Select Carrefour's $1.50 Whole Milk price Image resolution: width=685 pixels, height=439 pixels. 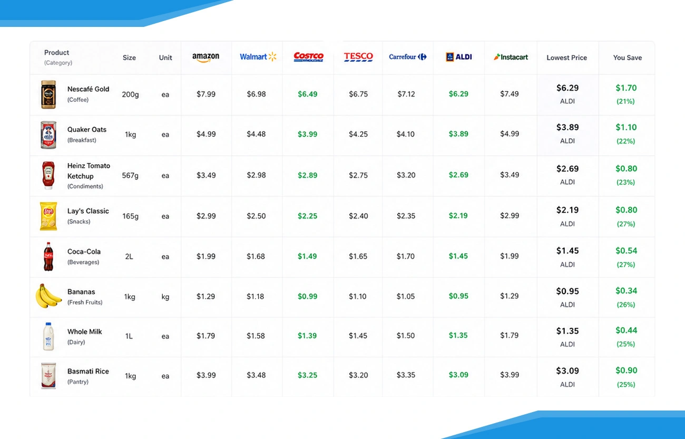(x=406, y=336)
